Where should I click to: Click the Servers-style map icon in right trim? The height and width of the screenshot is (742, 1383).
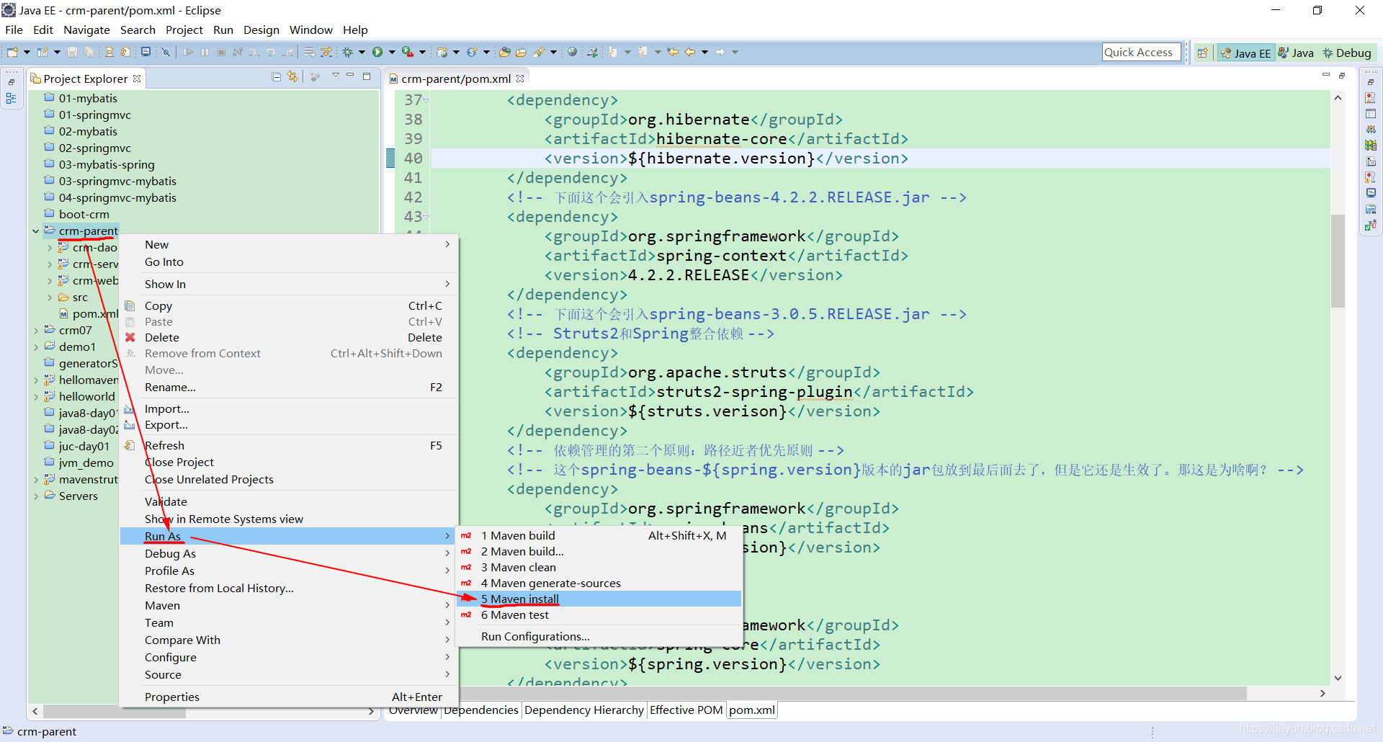[1371, 146]
